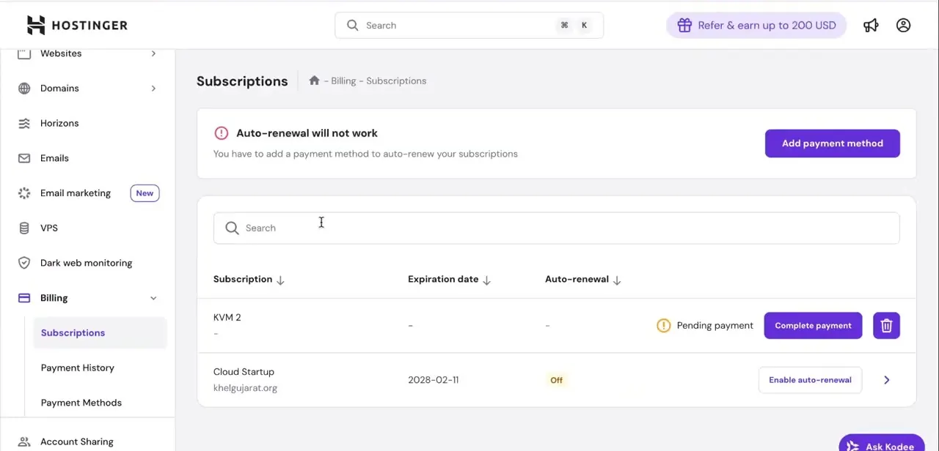Click the Emails envelope icon
This screenshot has width=939, height=451.
tap(24, 158)
